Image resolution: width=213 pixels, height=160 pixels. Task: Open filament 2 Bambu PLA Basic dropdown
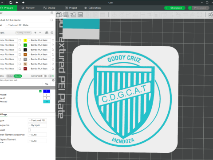[39, 40]
